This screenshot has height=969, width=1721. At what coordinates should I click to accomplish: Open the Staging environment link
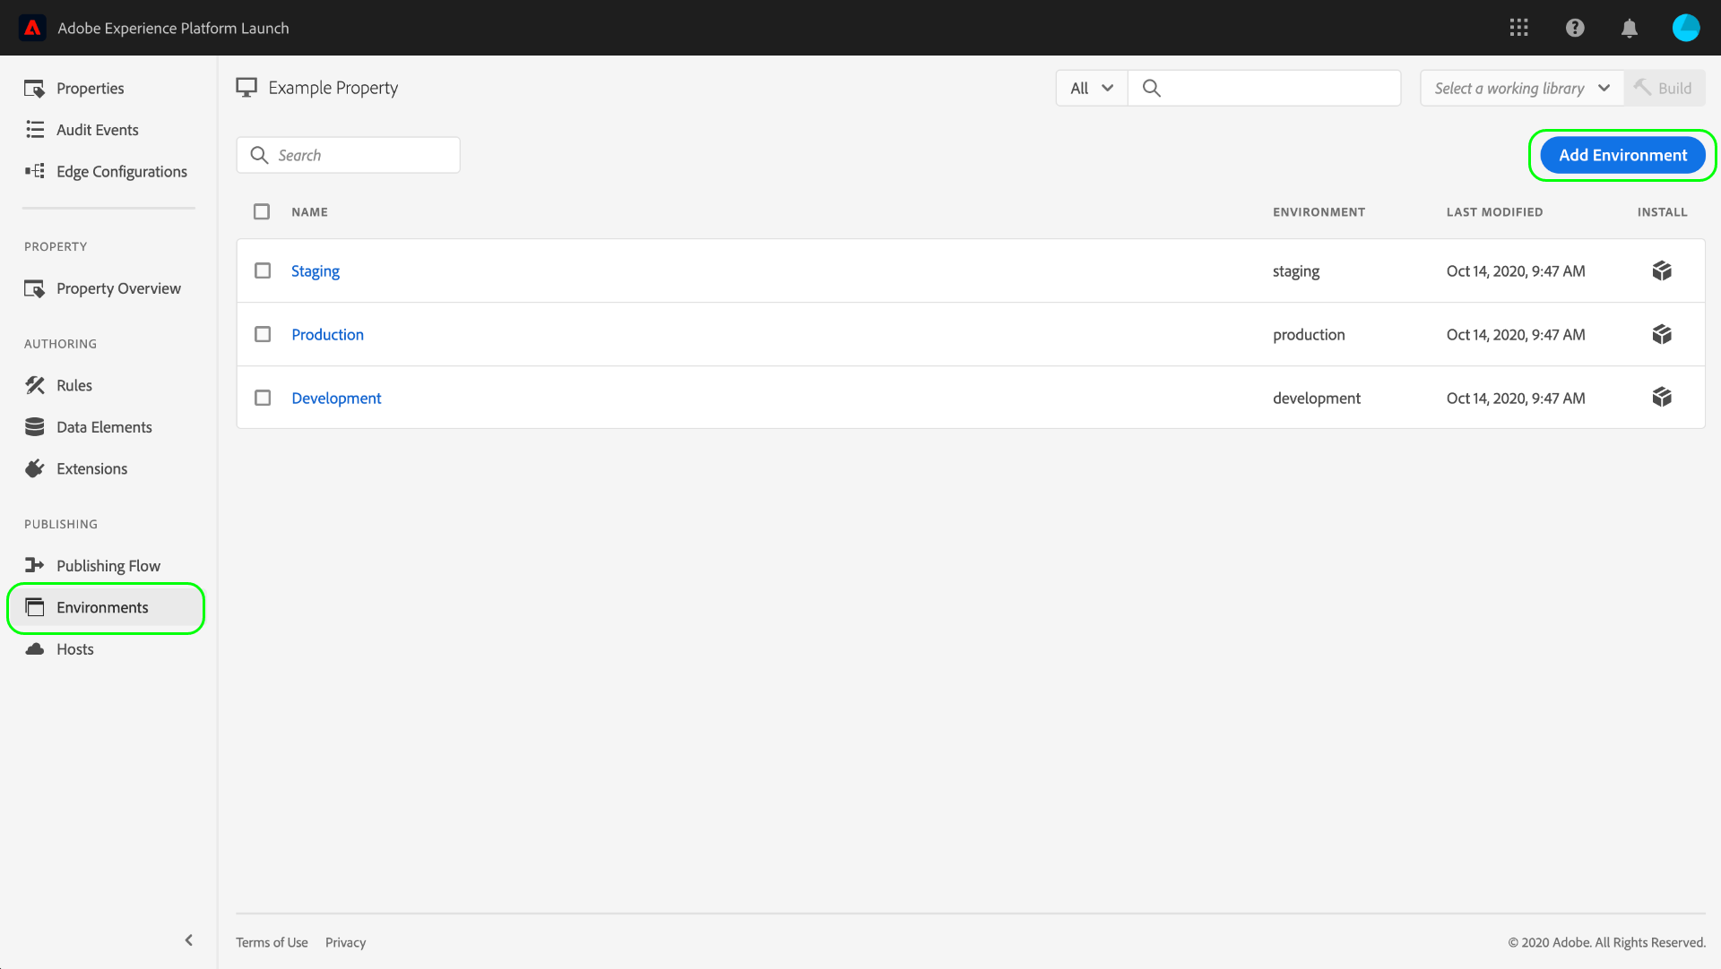point(316,270)
